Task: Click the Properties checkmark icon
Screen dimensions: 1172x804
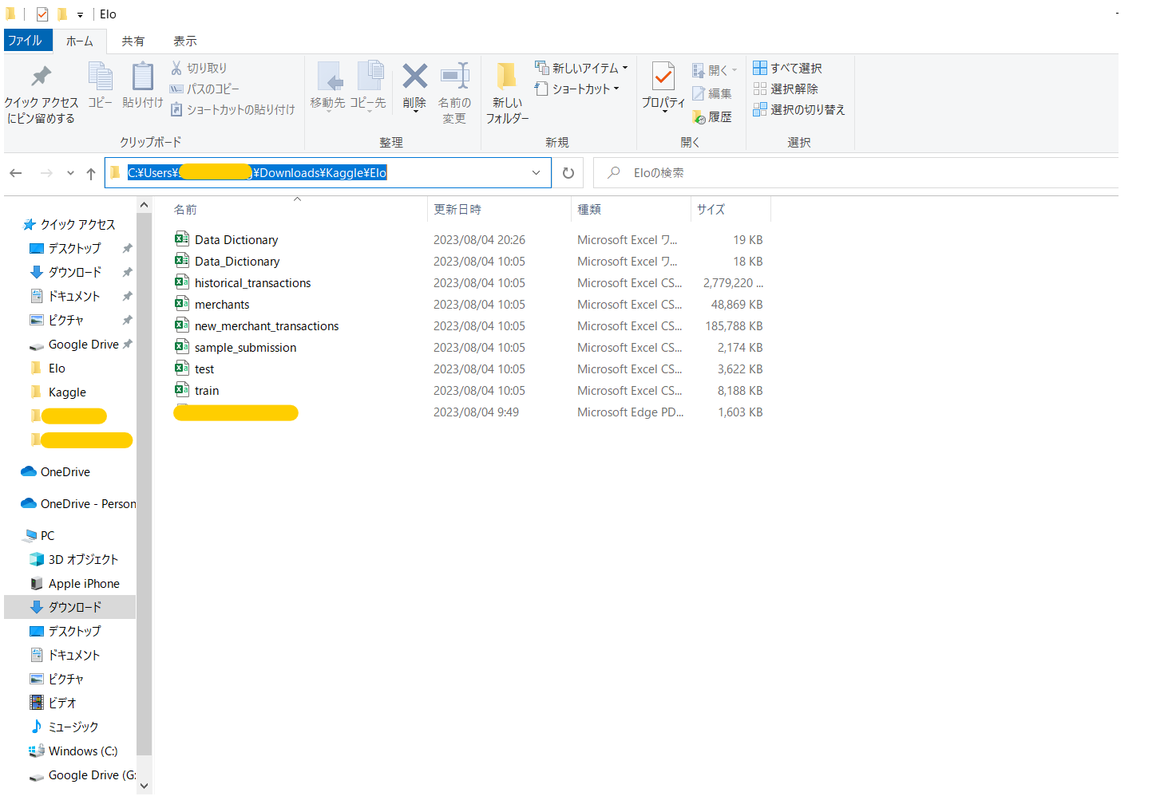Action: pyautogui.click(x=663, y=77)
